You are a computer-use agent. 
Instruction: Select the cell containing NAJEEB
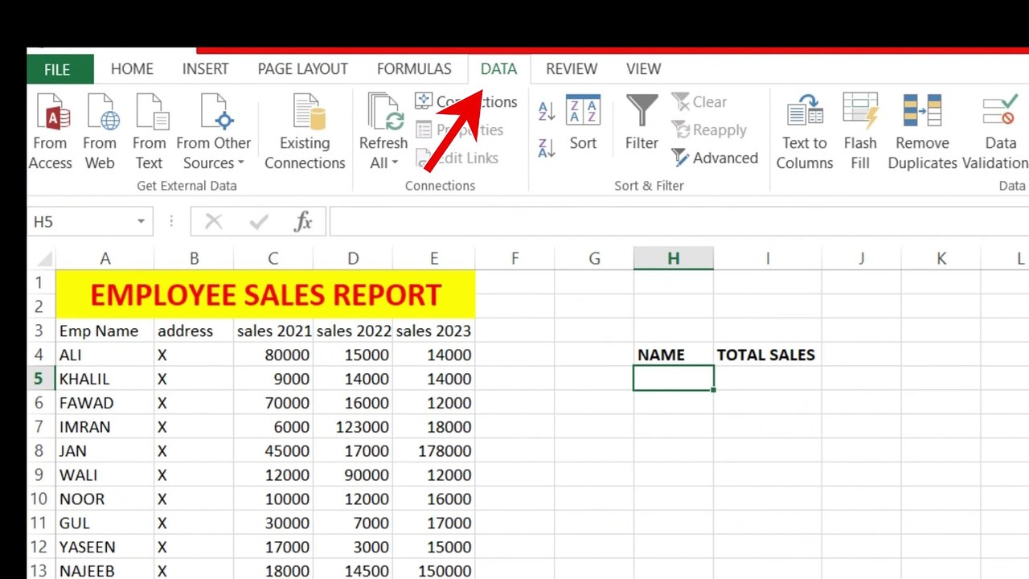point(105,571)
